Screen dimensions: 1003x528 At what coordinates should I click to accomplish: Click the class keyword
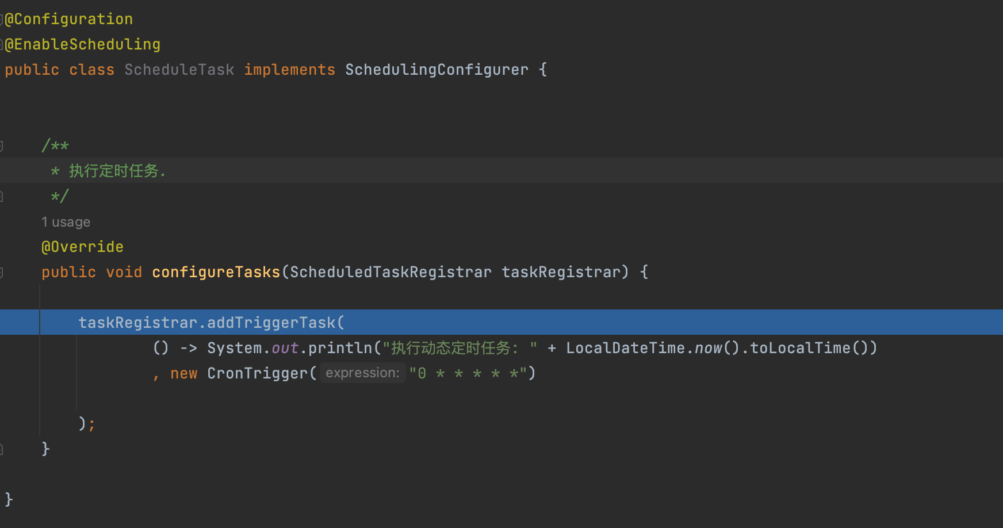[x=92, y=70]
